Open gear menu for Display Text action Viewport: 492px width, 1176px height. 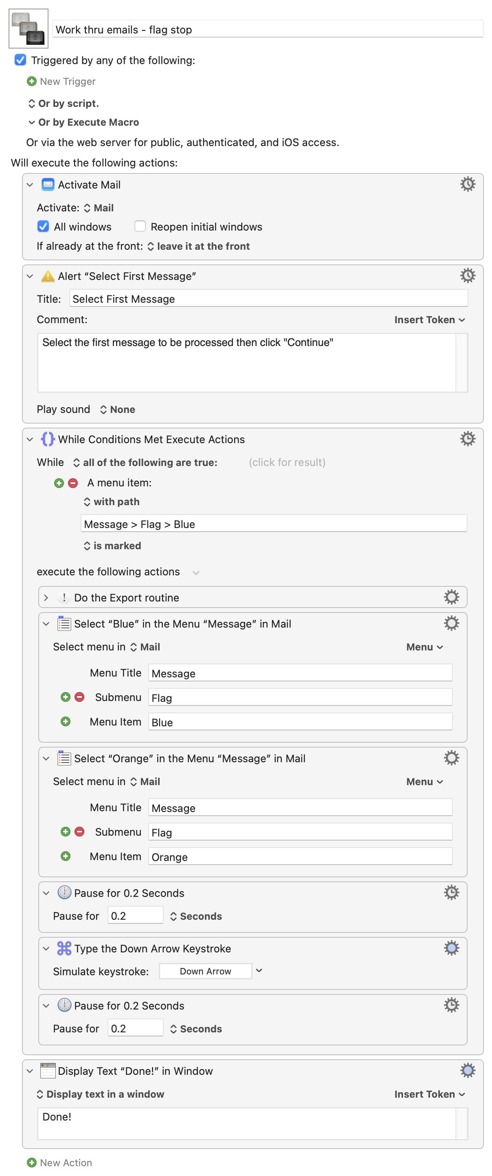tap(467, 1071)
